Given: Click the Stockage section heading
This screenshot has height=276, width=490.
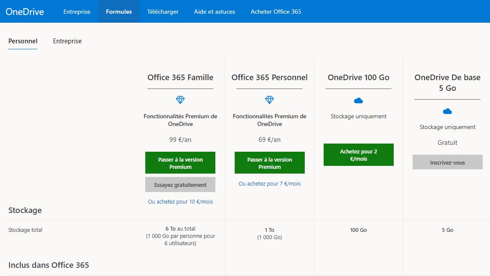Looking at the screenshot, I should tap(25, 210).
